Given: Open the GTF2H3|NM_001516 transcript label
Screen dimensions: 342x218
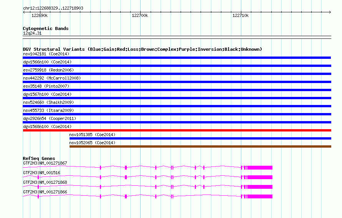Looking at the screenshot, I should pos(42,173).
